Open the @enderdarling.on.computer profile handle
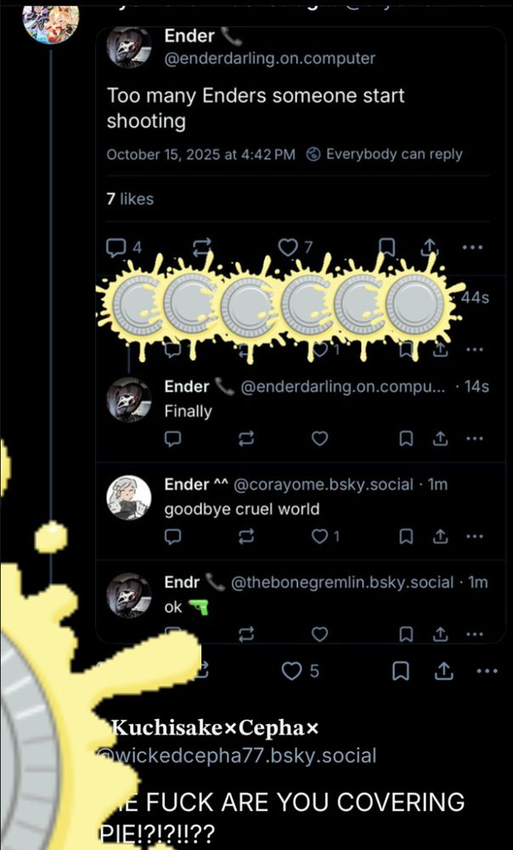Screen dimensions: 513x850 pos(270,59)
